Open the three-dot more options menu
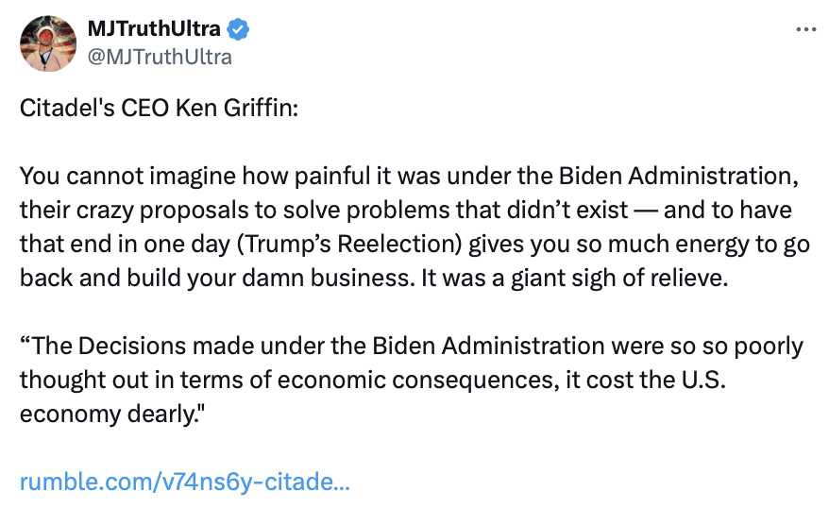 coord(805,28)
